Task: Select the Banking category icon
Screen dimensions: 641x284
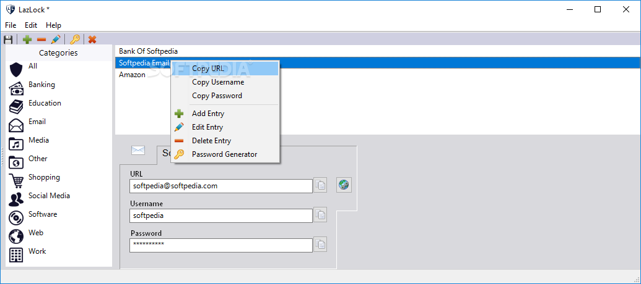Action: click(16, 88)
